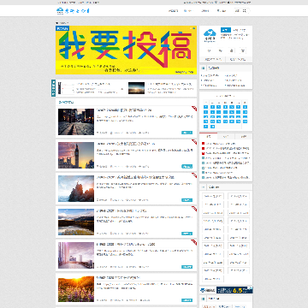Screen dimensions: 308x308
Task: Click the highlighted blue item in top navigation
Action: click(x=187, y=11)
